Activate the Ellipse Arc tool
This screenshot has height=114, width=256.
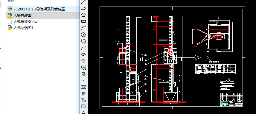(x=83, y=61)
